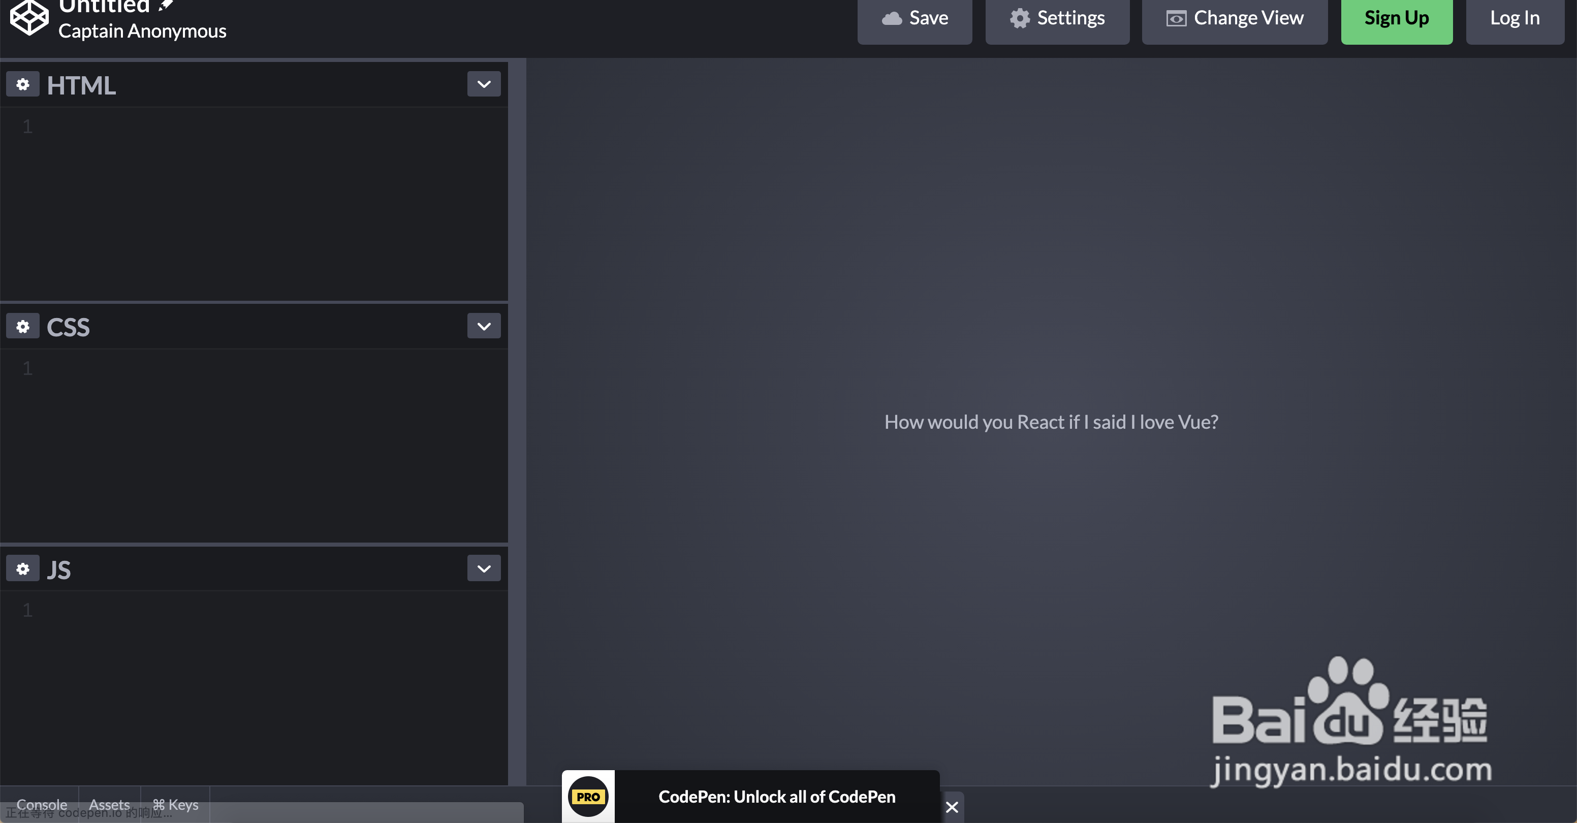Viewport: 1577px width, 823px height.
Task: Click the Untitled pen title
Action: pos(104,7)
